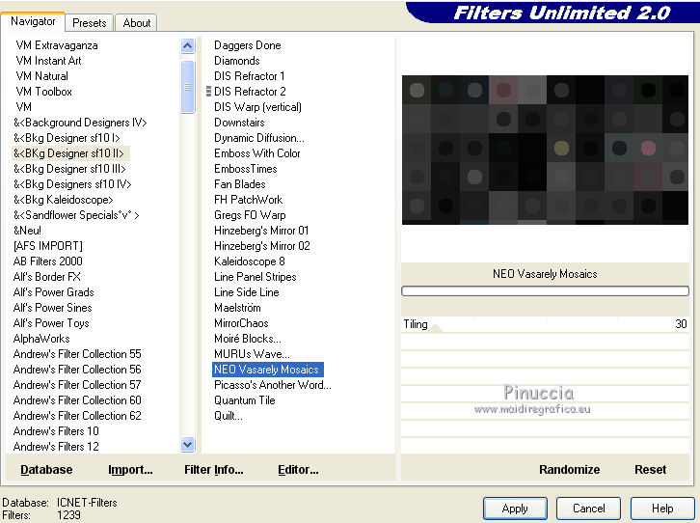Open Help
This screenshot has height=523, width=700.
click(662, 509)
